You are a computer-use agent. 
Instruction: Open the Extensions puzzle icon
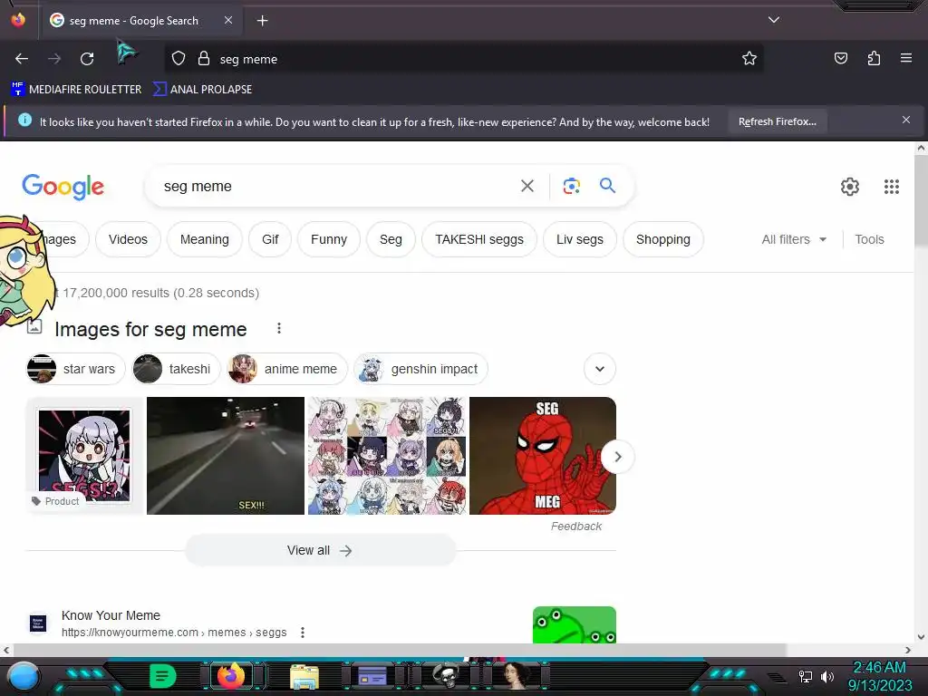[x=874, y=58]
